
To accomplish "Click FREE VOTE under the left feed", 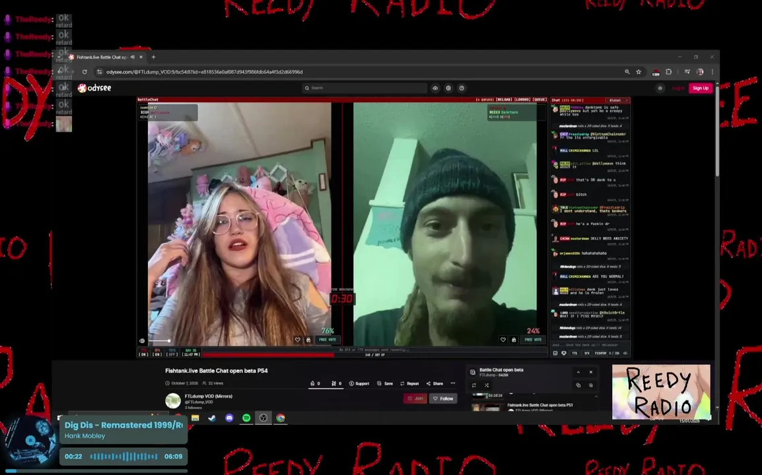I will (x=327, y=340).
